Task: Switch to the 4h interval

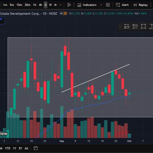Action: coord(40,5)
